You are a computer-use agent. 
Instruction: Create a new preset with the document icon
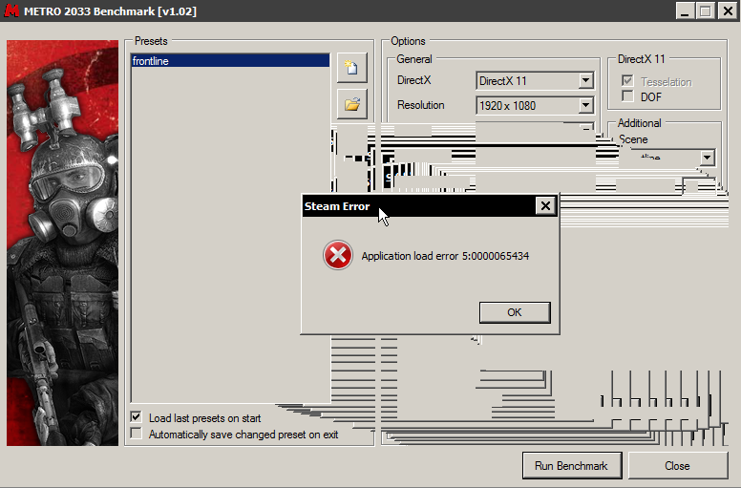pos(351,68)
